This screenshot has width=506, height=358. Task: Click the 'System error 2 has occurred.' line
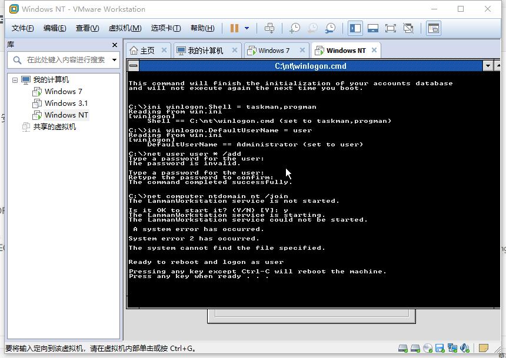[194, 238]
